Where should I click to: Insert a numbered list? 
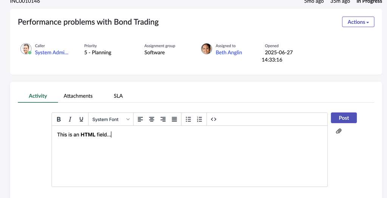(x=200, y=119)
